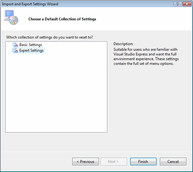The width and height of the screenshot is (193, 172).
Task: Click the disabled Next button
Action: pyautogui.click(x=113, y=162)
